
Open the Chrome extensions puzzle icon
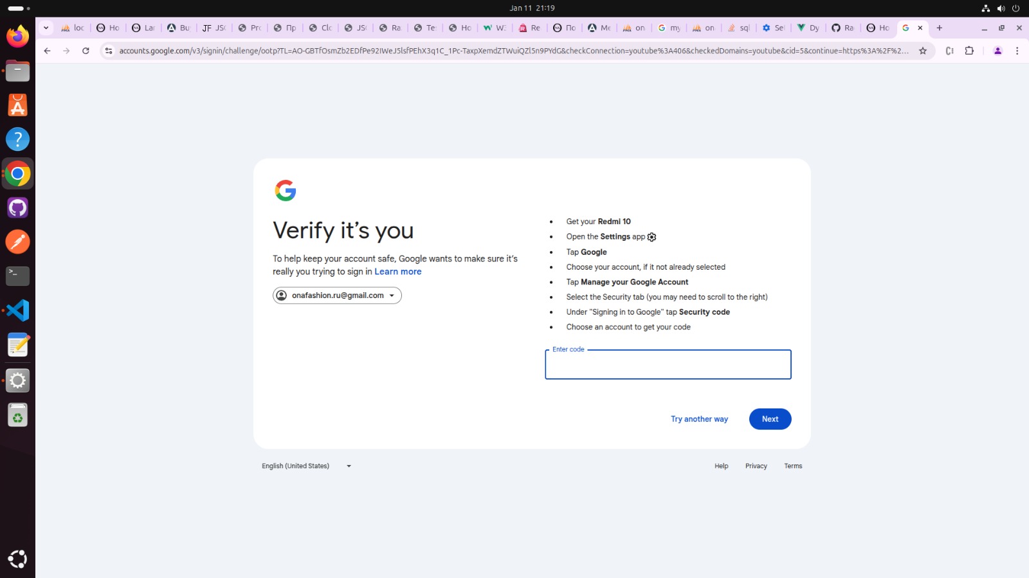tap(969, 51)
